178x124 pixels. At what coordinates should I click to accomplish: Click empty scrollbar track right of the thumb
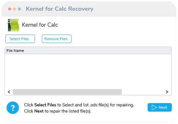143,92
